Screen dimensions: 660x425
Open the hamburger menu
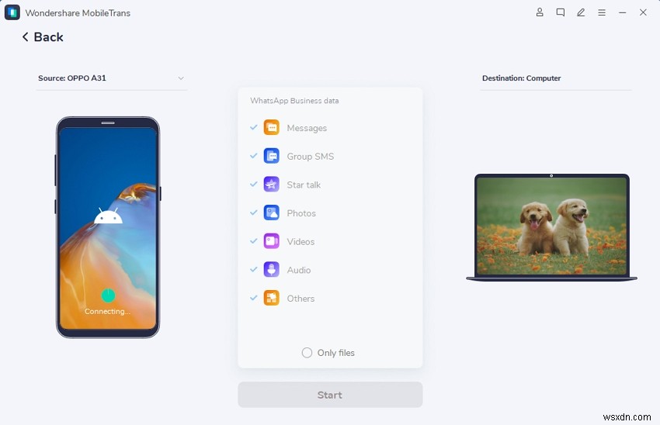coord(602,12)
